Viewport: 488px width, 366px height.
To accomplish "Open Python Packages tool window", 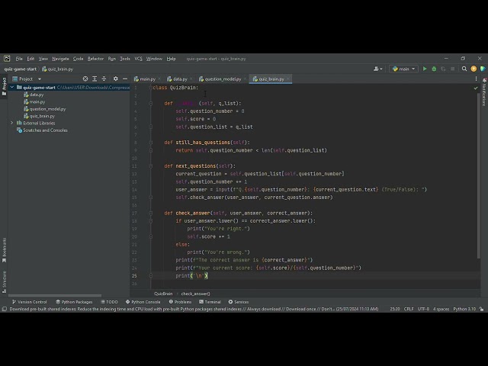I will tap(74, 302).
